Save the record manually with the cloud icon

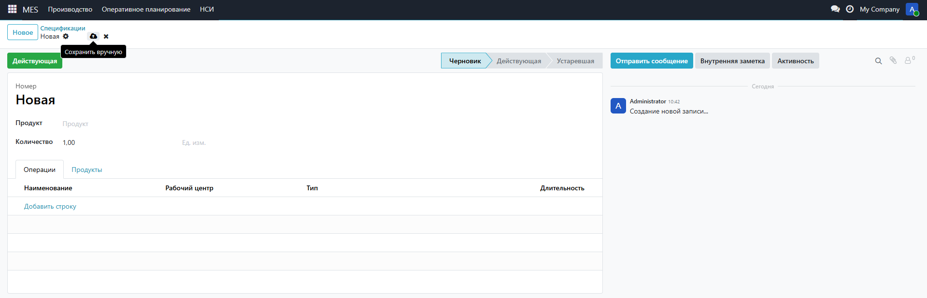pos(93,36)
